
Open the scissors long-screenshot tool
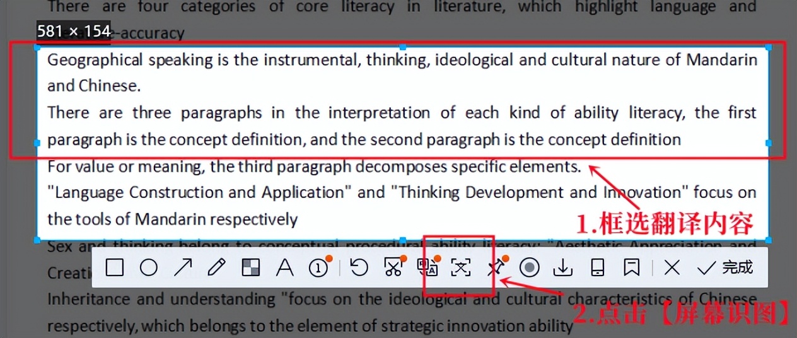coord(393,268)
